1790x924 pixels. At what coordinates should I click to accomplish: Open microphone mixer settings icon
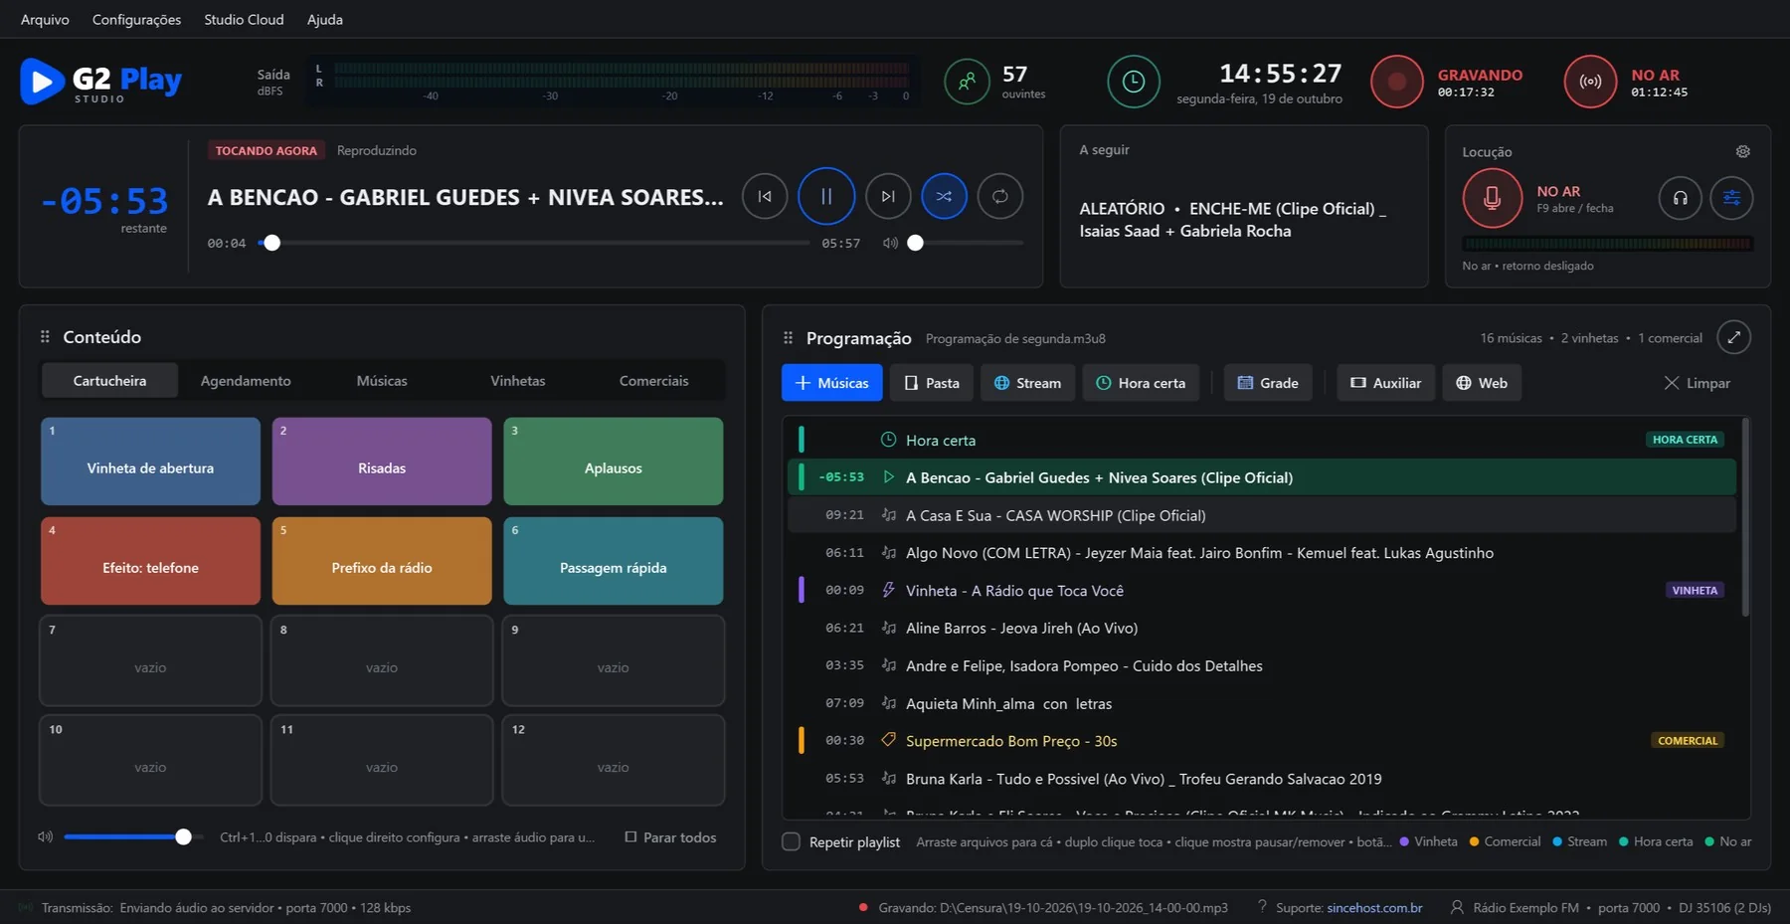coord(1731,198)
